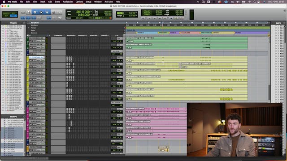Select the Pencil tool
Viewport: 287px width, 161px height.
(60, 13)
